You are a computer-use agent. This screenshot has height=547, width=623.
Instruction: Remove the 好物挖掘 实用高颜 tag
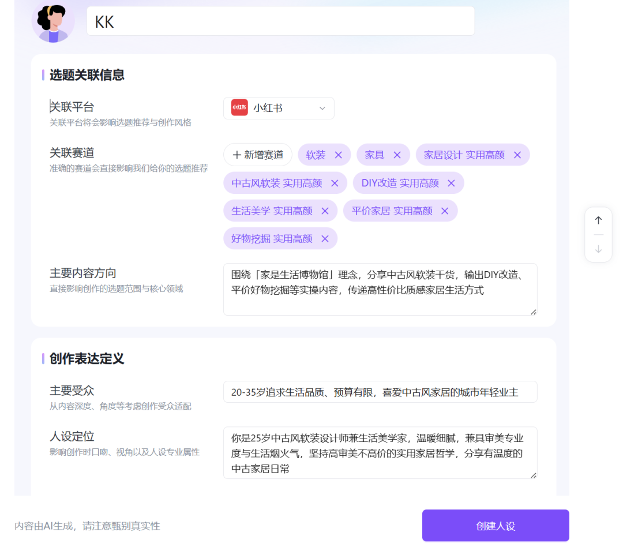[x=325, y=239]
